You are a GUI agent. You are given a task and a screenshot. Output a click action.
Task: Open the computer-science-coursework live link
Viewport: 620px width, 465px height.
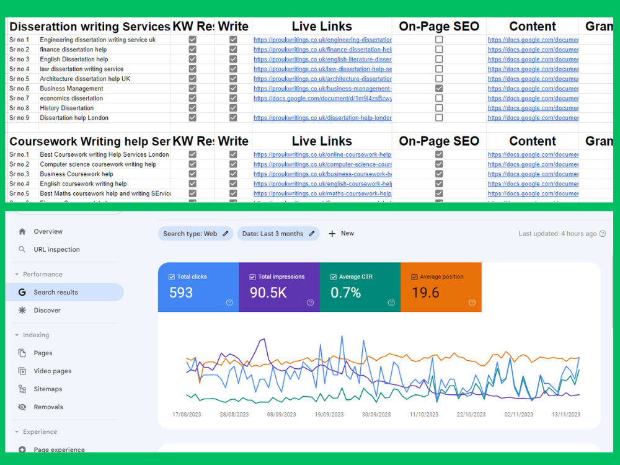click(x=322, y=164)
